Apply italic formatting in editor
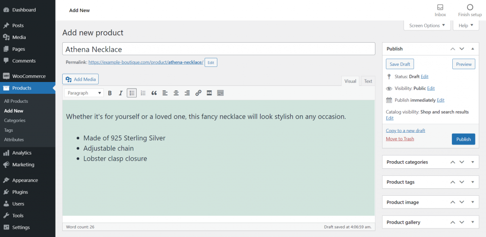Screen dimensions: 486x237 pyautogui.click(x=121, y=93)
